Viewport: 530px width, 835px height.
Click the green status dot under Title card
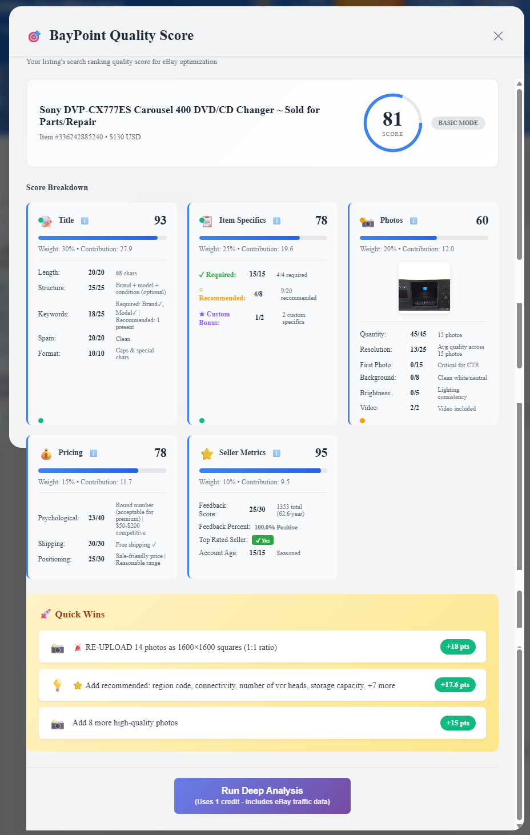tap(41, 420)
